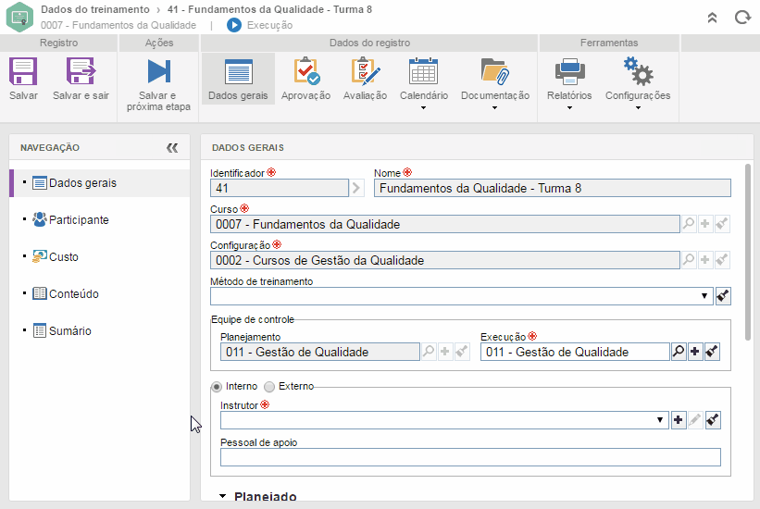The image size is (760, 509).
Task: Collapse the Navegação panel
Action: (x=172, y=147)
